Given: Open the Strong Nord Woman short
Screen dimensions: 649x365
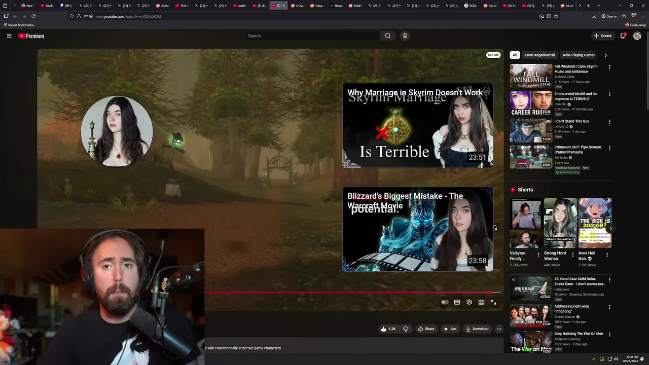Looking at the screenshot, I should point(560,223).
